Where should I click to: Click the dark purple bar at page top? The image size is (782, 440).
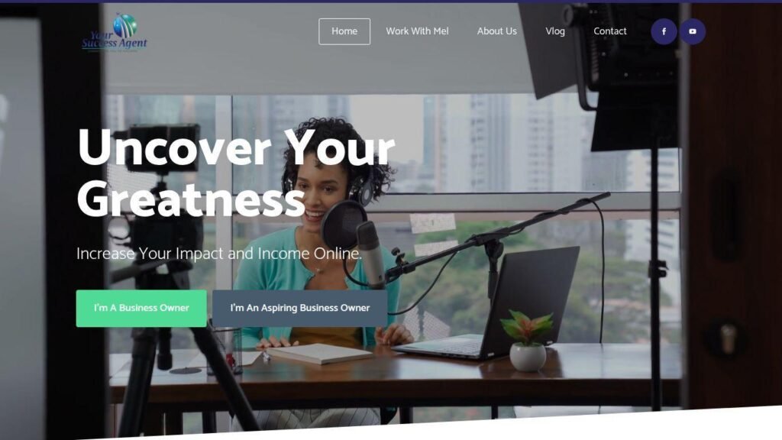[x=391, y=2]
